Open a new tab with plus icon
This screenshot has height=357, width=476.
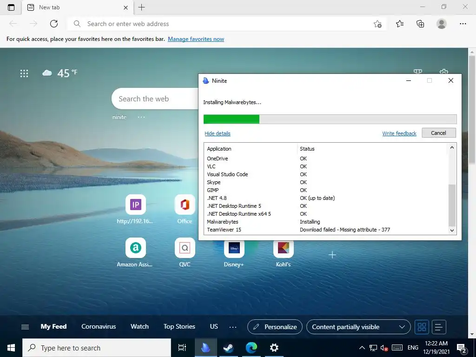tap(141, 7)
